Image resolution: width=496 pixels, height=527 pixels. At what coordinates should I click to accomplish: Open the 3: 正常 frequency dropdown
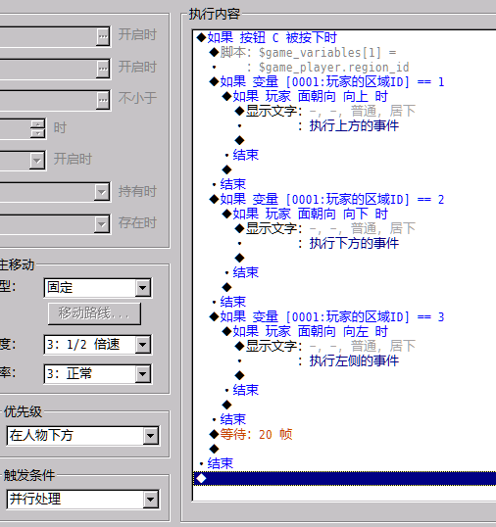pos(142,374)
